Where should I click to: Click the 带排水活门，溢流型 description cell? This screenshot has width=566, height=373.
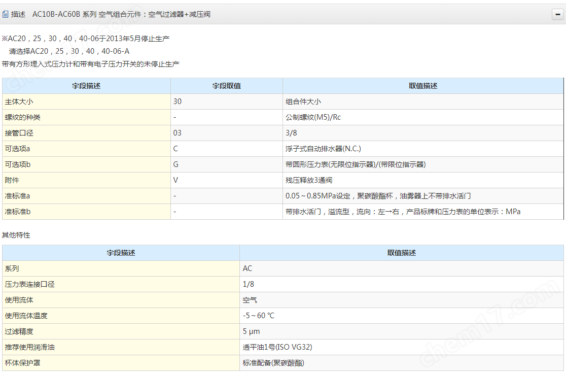pyautogui.click(x=423, y=212)
